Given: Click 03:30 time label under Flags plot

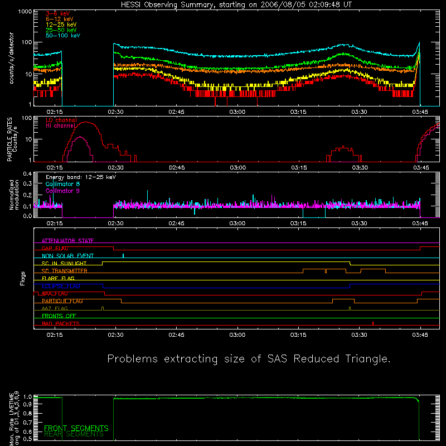Looking at the screenshot, I should [359, 335].
